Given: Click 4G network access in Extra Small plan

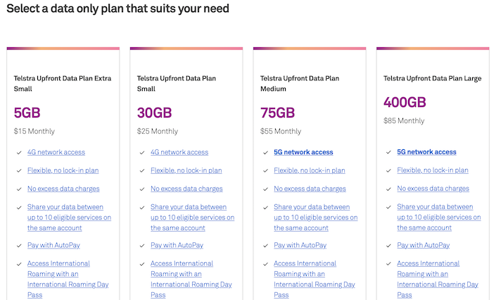Looking at the screenshot, I should (56, 152).
